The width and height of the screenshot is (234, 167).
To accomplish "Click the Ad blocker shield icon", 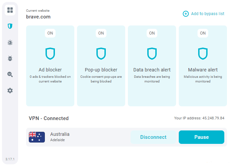I will 50,54.
